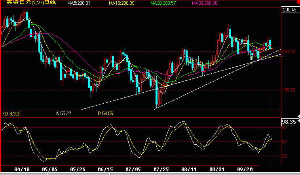300x175 pixels.
Task: Select the 07/25 date label
Action: 161,169
